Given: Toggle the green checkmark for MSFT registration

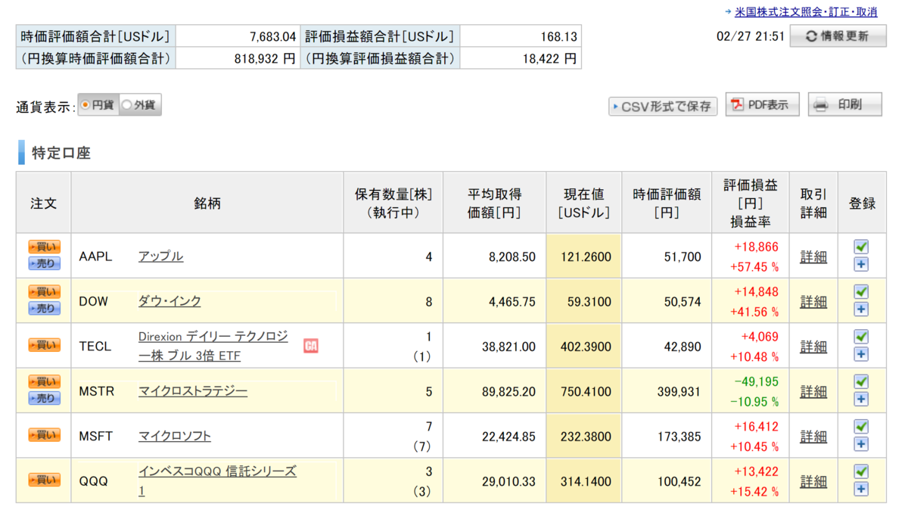Looking at the screenshot, I should click(861, 427).
